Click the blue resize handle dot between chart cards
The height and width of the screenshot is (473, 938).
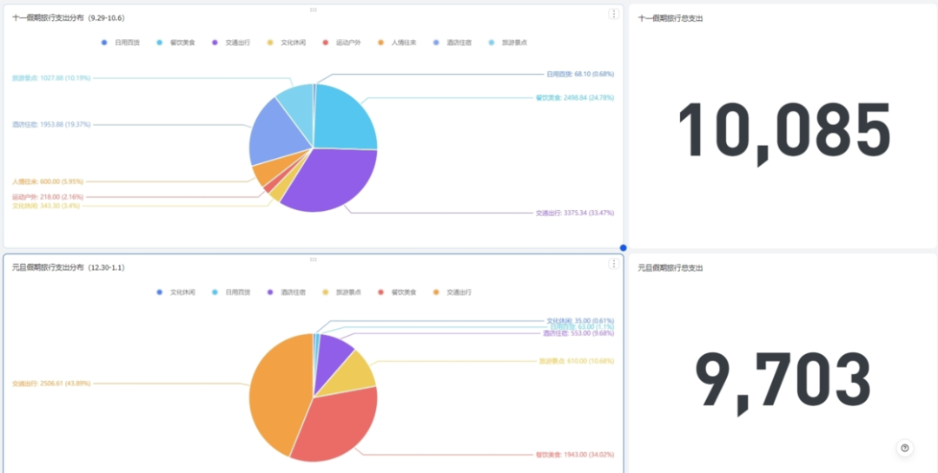point(624,247)
